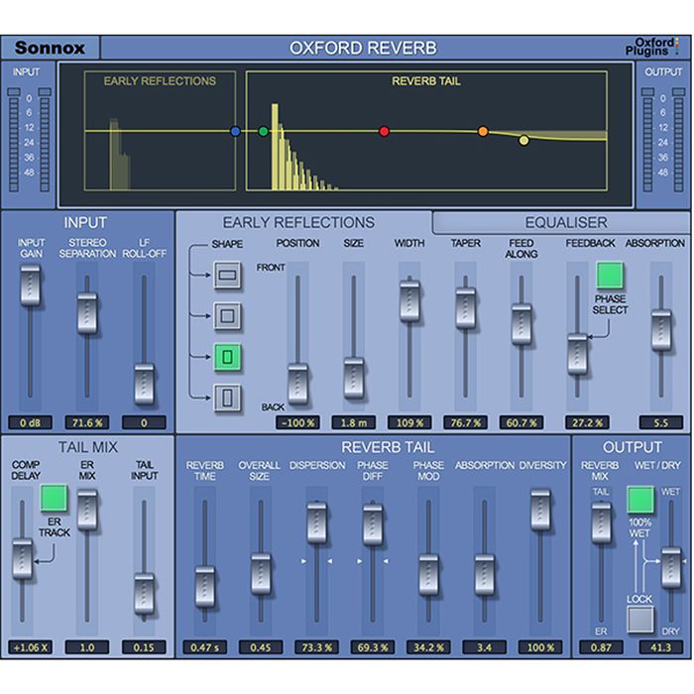Select the bottom narrow room shape icon
The image size is (694, 694).
tap(229, 399)
